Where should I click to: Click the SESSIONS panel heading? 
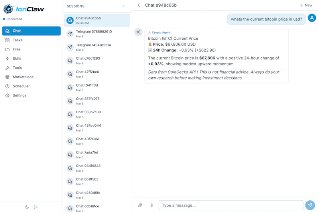click(x=75, y=6)
